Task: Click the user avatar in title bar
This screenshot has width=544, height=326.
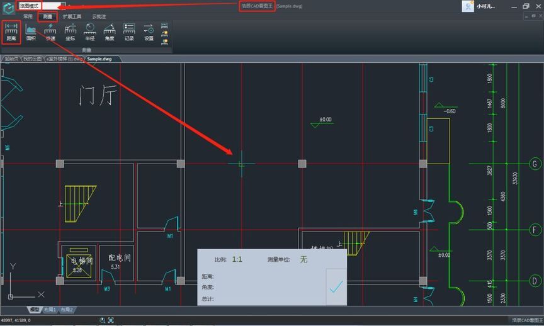Action: pos(468,6)
